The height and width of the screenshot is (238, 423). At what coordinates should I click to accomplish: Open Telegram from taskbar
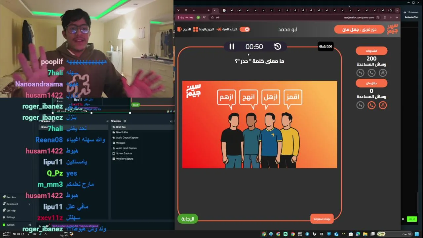pos(307,234)
